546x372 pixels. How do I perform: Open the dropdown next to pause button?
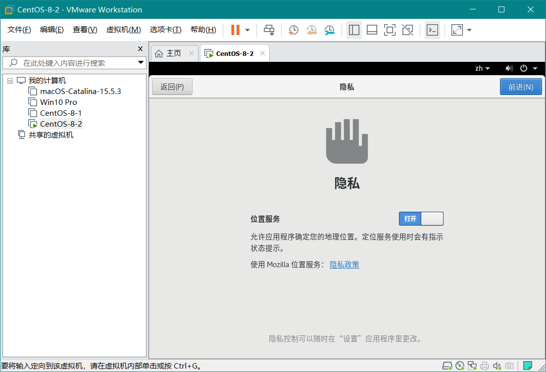click(x=248, y=30)
